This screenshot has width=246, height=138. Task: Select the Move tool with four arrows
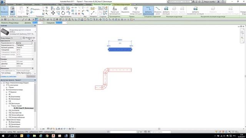[53, 13]
